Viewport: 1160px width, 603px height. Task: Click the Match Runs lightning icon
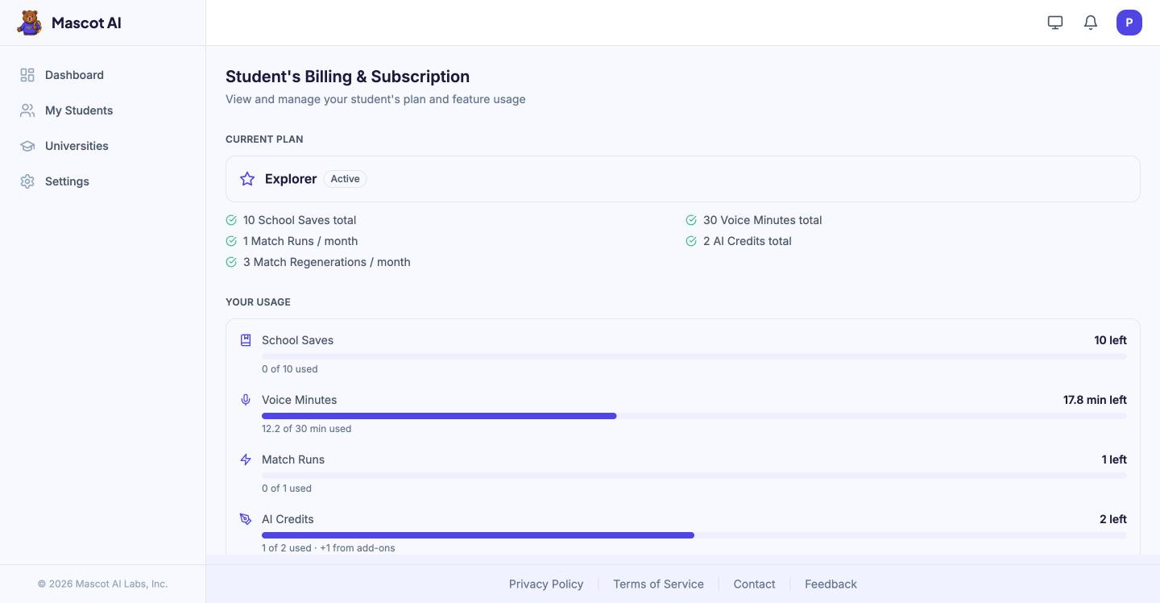click(x=246, y=460)
